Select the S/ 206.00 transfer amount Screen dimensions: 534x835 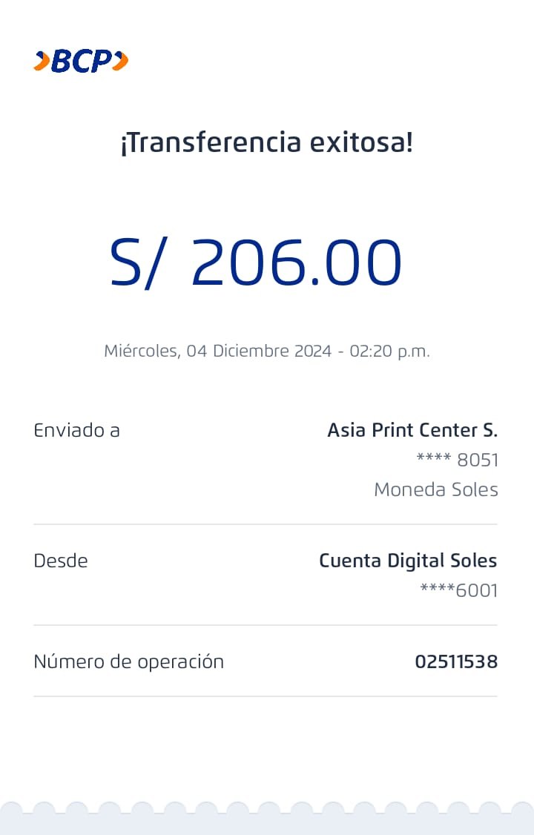point(255,263)
